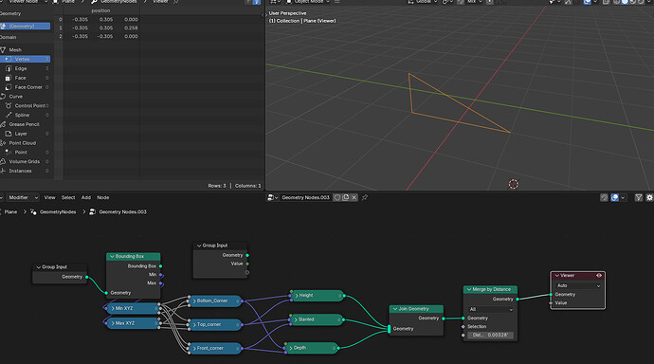Open the Merge by Distance 'All' mode dropdown
The width and height of the screenshot is (654, 364).
click(x=491, y=309)
